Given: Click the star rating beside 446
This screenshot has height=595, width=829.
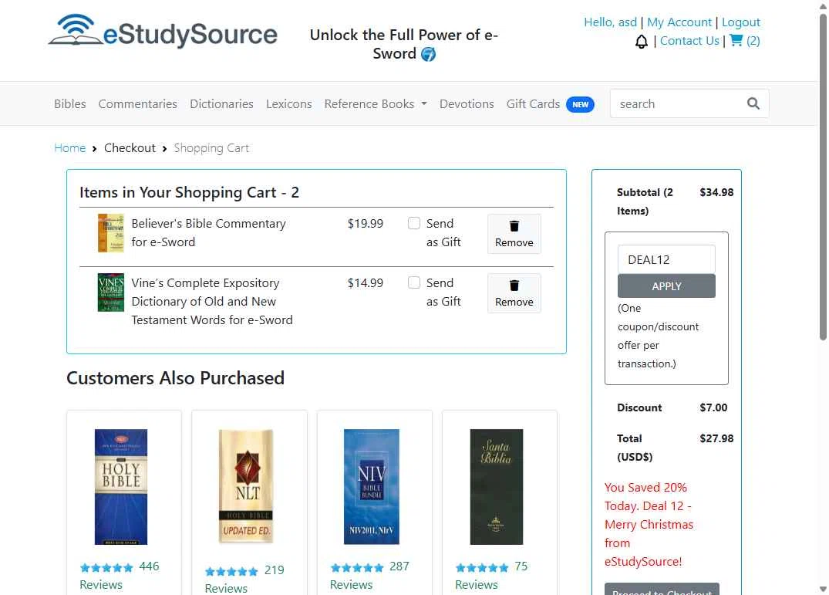Looking at the screenshot, I should 106,567.
